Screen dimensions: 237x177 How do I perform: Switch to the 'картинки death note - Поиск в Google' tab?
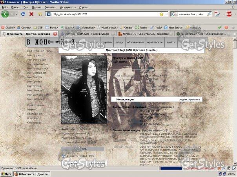click(87, 34)
